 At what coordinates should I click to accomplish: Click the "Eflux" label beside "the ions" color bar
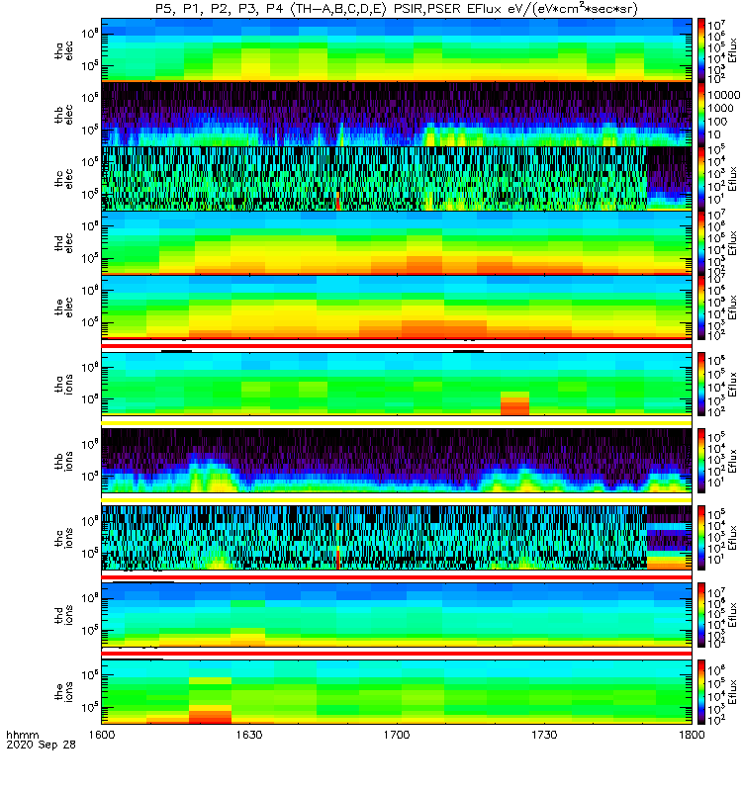pos(732,691)
